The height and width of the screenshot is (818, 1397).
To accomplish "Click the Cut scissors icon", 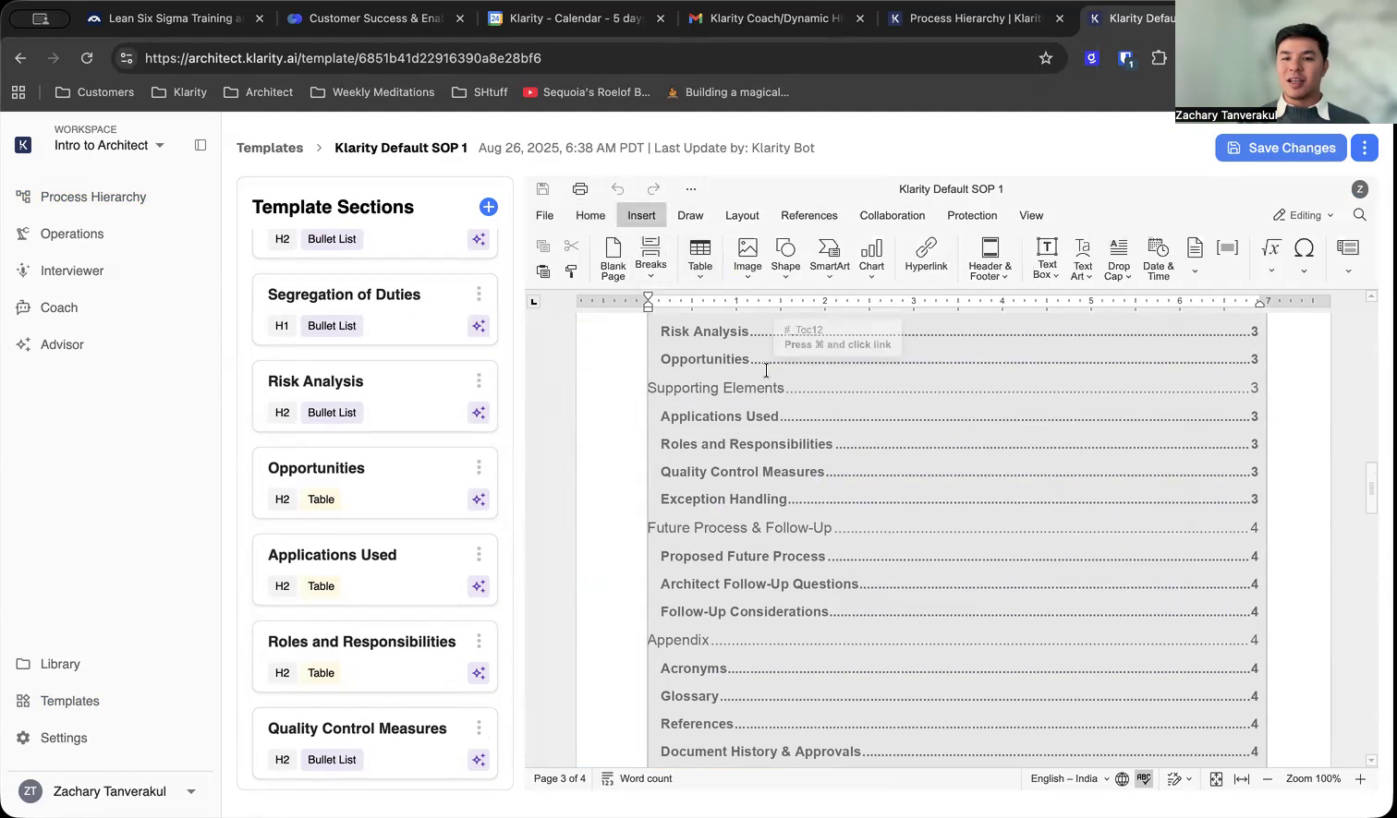I will (571, 246).
